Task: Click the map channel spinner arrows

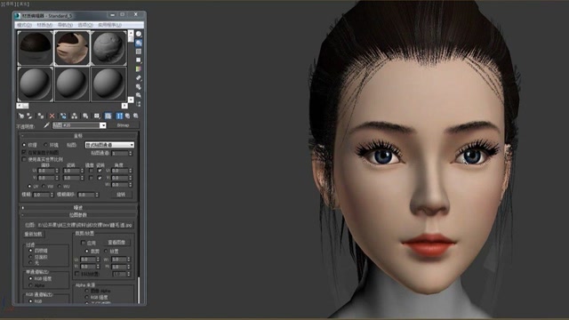Action: [x=131, y=154]
